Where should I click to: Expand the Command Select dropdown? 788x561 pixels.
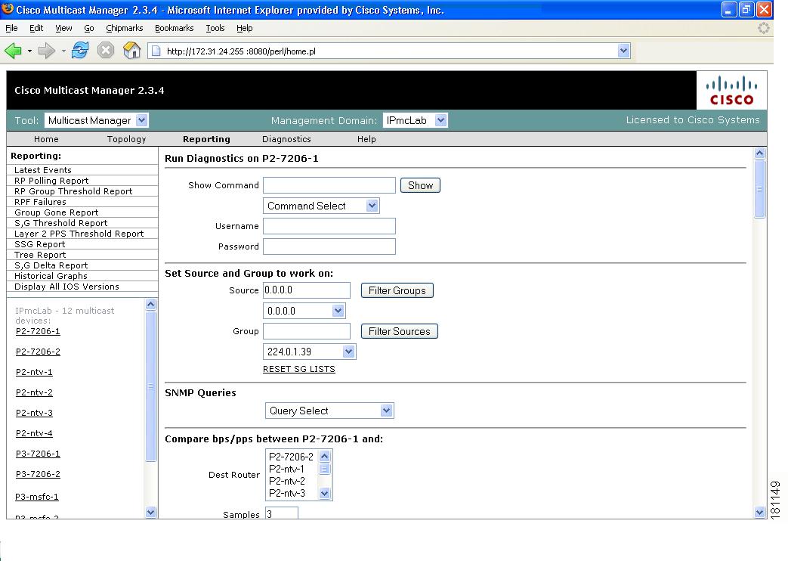[321, 206]
